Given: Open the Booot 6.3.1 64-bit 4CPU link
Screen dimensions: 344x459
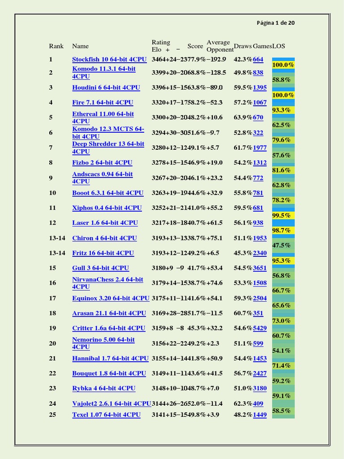Looking at the screenshot, I should pos(107,193).
